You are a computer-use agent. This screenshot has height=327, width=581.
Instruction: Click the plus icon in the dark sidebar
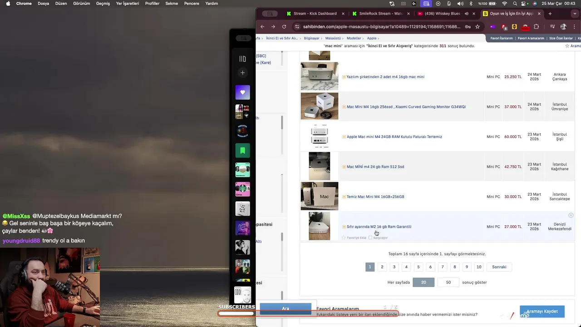click(x=242, y=73)
